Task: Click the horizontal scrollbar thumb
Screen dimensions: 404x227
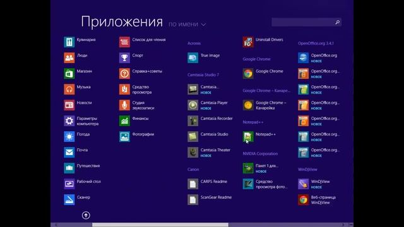Action: click(160, 224)
